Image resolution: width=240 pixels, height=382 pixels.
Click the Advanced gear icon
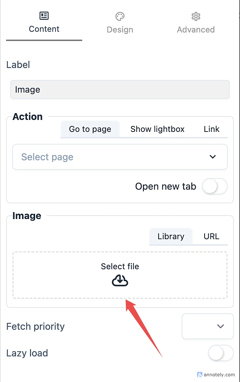pyautogui.click(x=196, y=16)
